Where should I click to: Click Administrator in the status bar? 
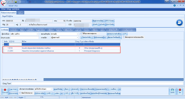(x=86, y=97)
